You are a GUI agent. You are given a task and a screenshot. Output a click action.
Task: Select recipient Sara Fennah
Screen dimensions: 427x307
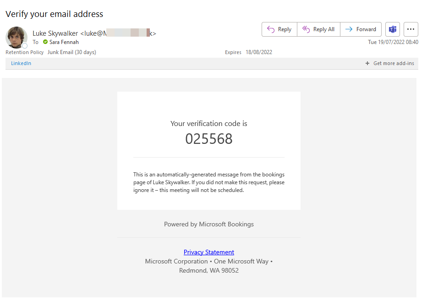click(64, 42)
